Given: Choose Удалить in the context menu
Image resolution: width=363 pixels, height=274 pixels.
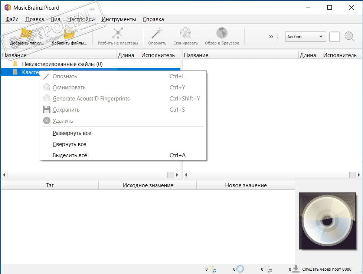Looking at the screenshot, I should point(123,121).
